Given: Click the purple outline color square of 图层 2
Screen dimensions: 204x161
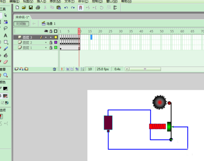Looking at the screenshot, I should click(x=55, y=42).
